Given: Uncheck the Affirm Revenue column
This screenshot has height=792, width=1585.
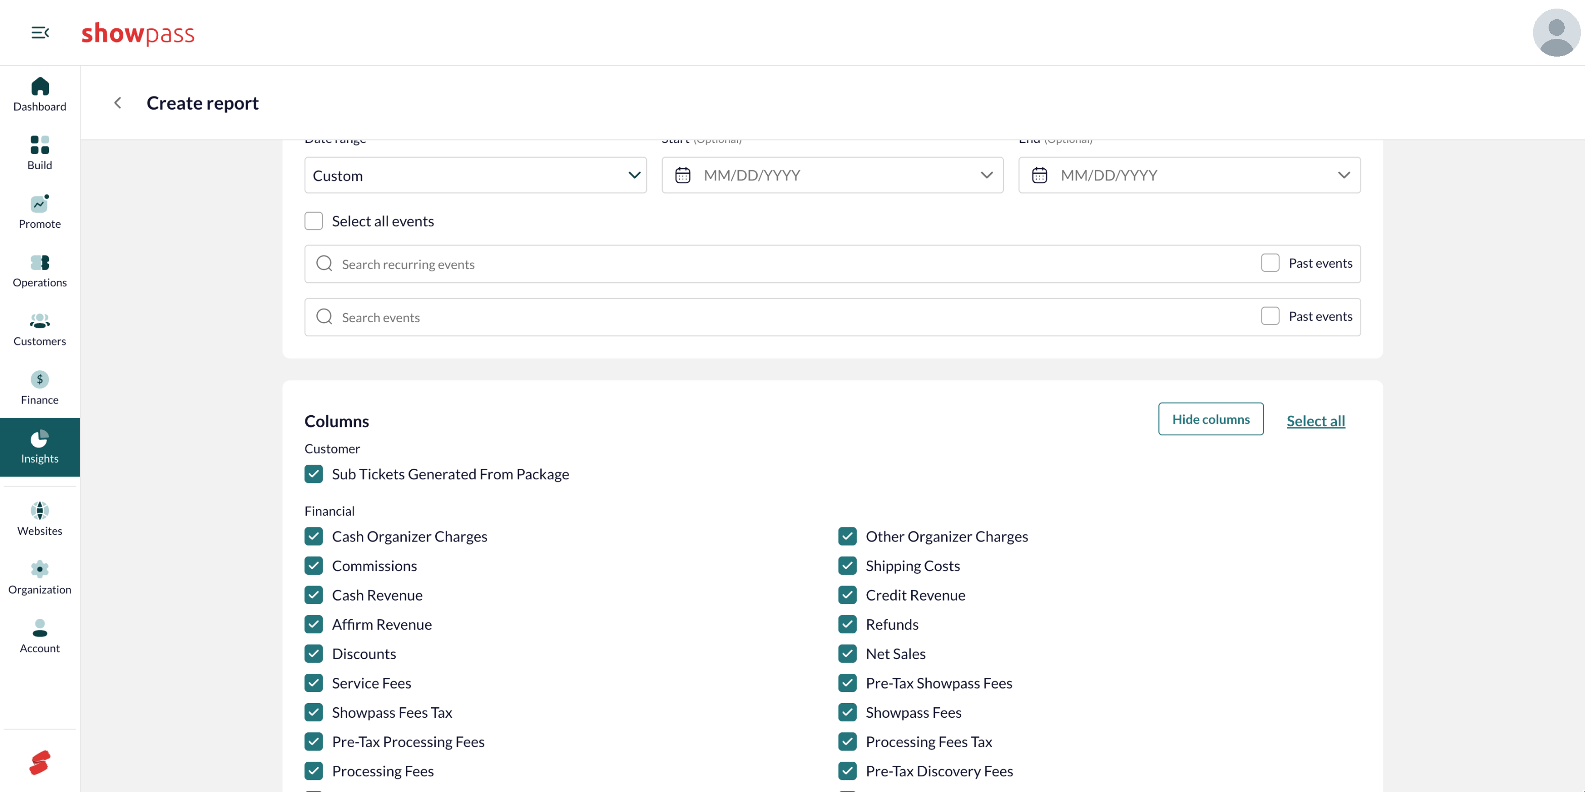Looking at the screenshot, I should click(314, 624).
